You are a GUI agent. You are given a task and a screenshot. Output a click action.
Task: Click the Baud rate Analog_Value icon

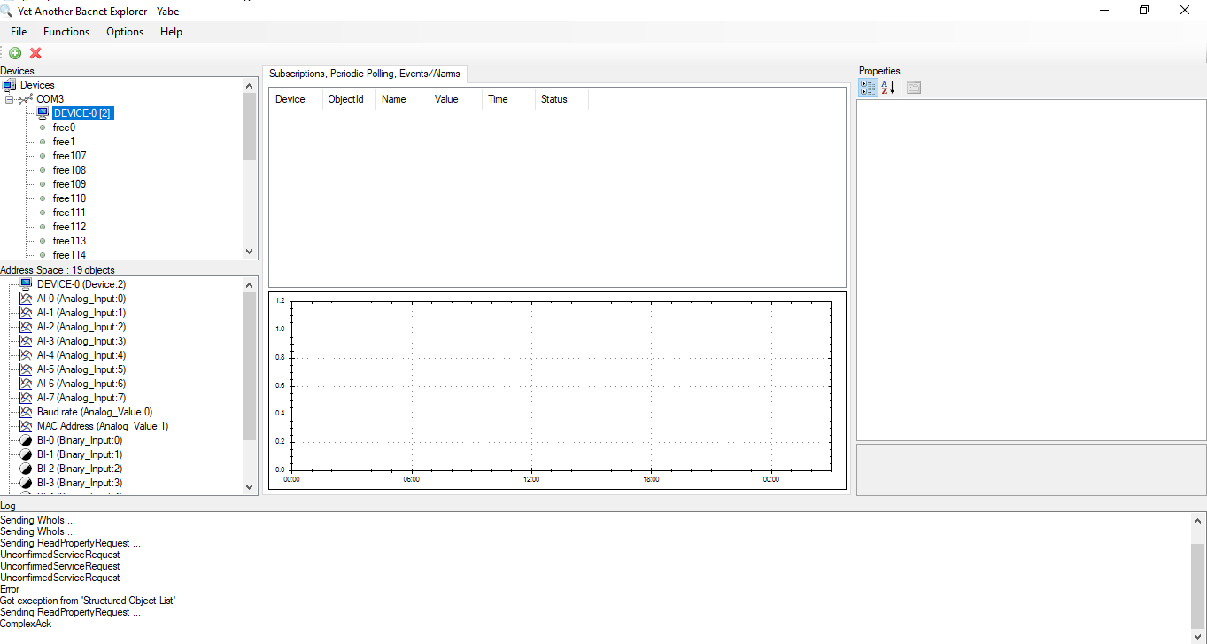tap(25, 412)
